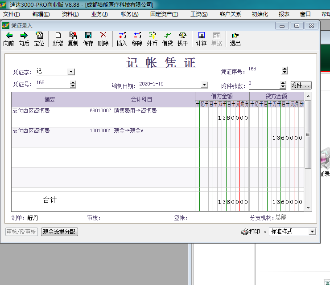Click the 凭证号 number input field

point(52,83)
